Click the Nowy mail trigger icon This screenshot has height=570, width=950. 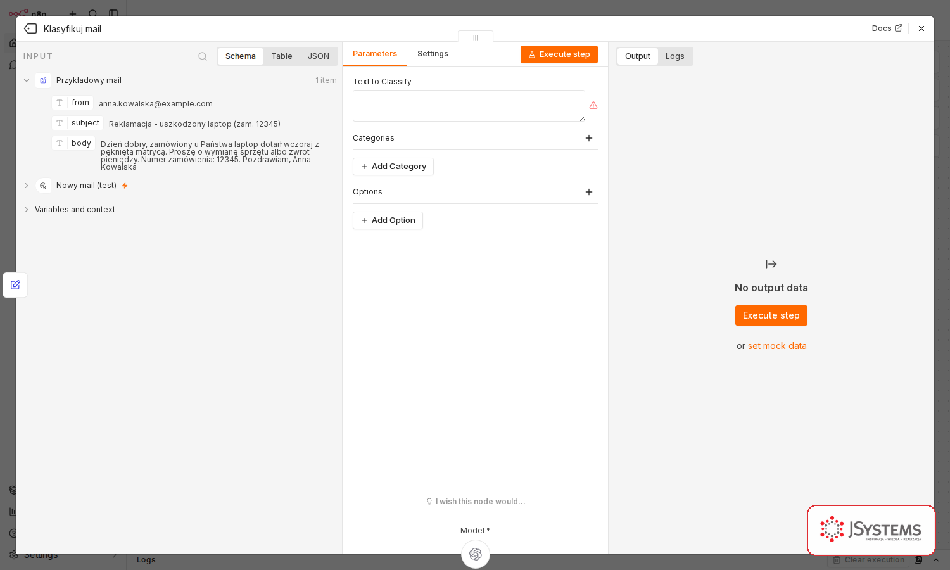tap(43, 186)
